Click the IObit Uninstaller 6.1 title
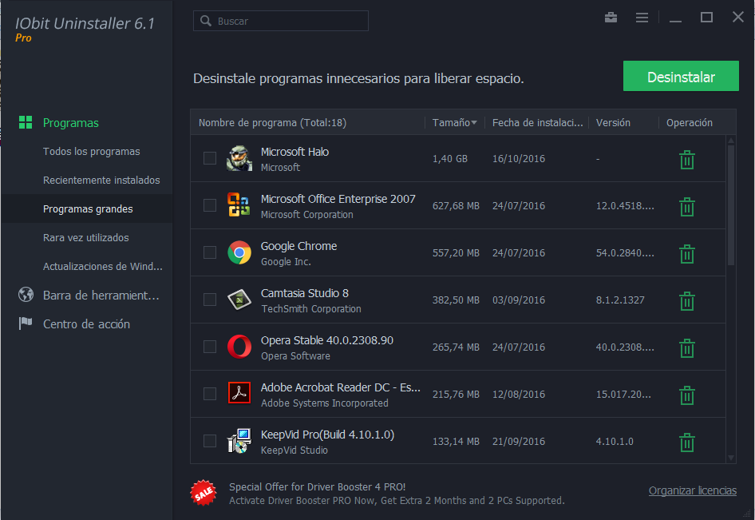 coord(85,24)
